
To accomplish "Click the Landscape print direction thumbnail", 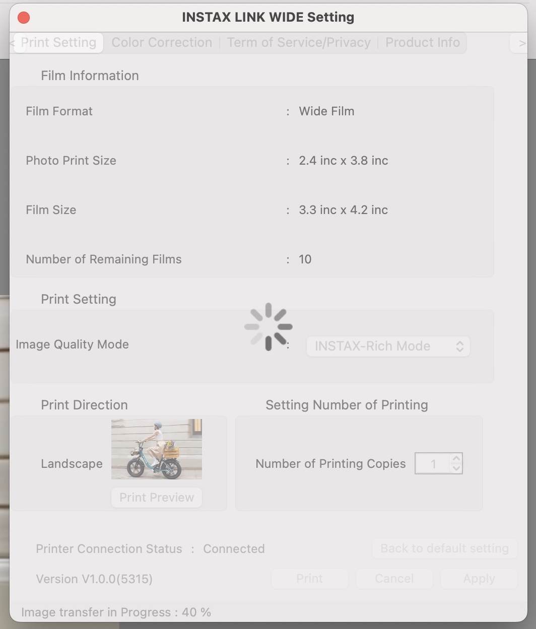I will (157, 449).
